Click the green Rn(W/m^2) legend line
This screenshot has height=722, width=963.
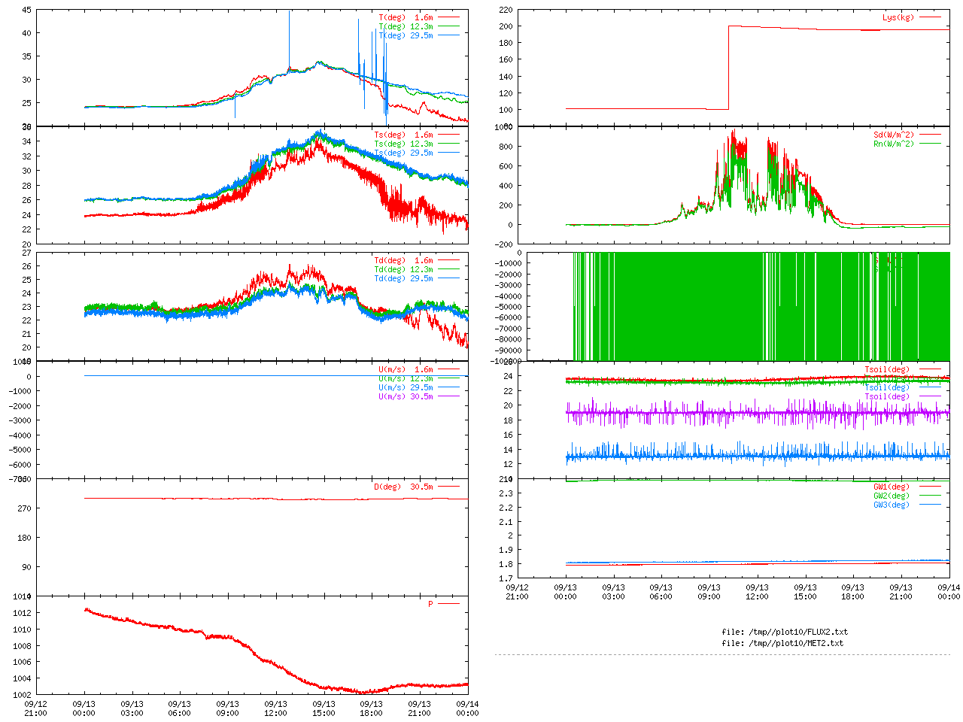click(x=930, y=144)
